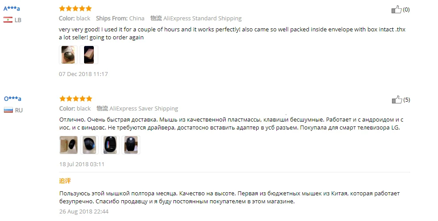Open reviewer A***a's profile name
Screen dimensions: 438x221
(12, 8)
